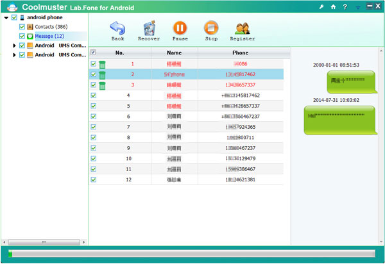This screenshot has height=264, width=385.
Task: Select Message (12) in the sidebar
Action: [49, 36]
